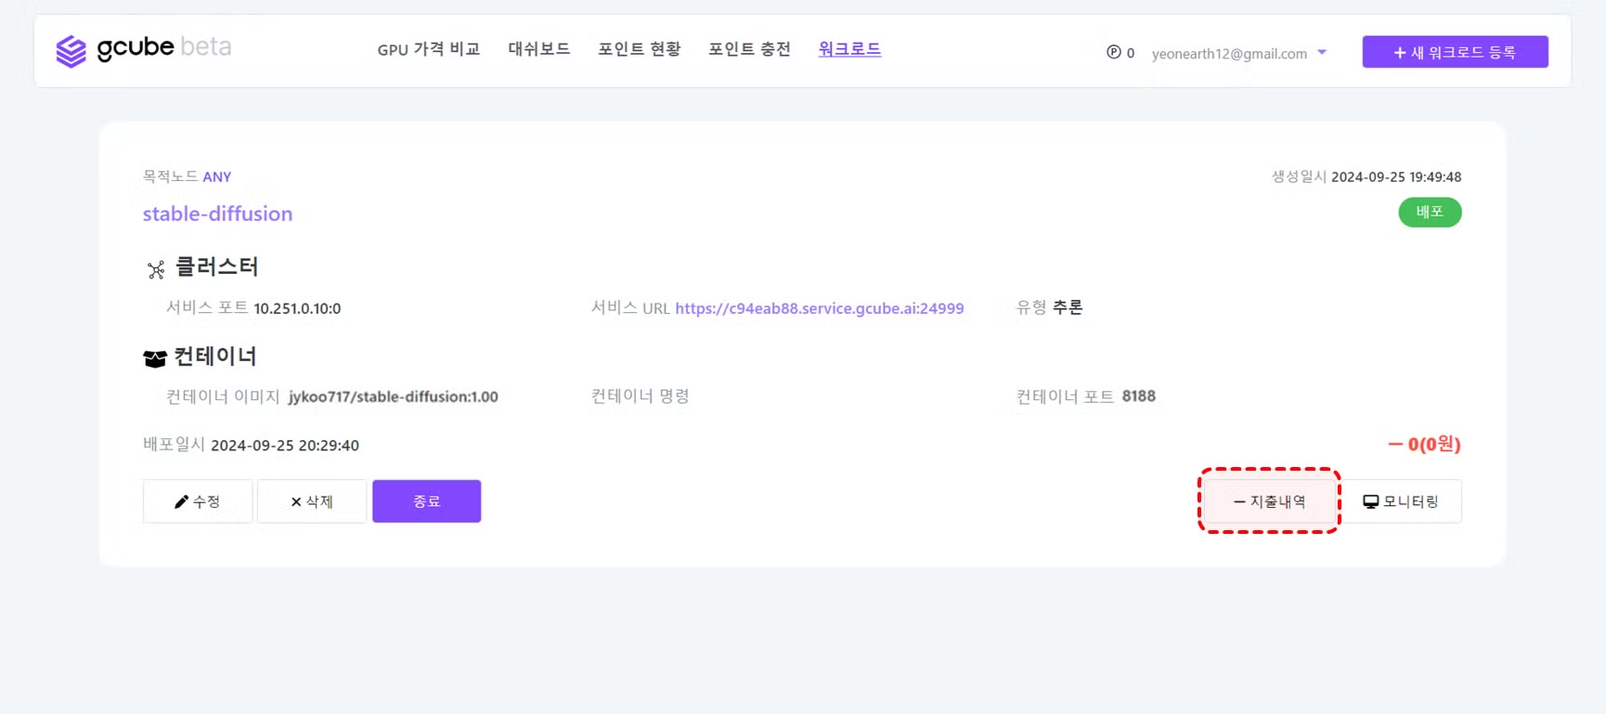
Task: Click the container port 8188 value
Action: coord(1139,396)
